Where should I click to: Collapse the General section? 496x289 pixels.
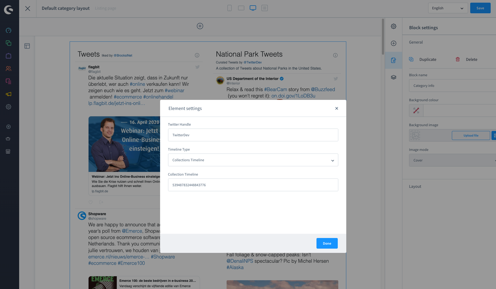click(x=416, y=42)
